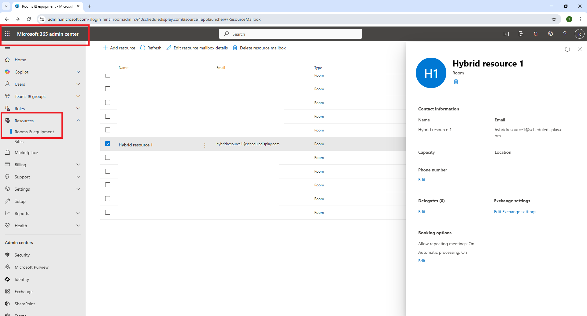The image size is (587, 316).
Task: Open a new browser tab
Action: (x=89, y=6)
